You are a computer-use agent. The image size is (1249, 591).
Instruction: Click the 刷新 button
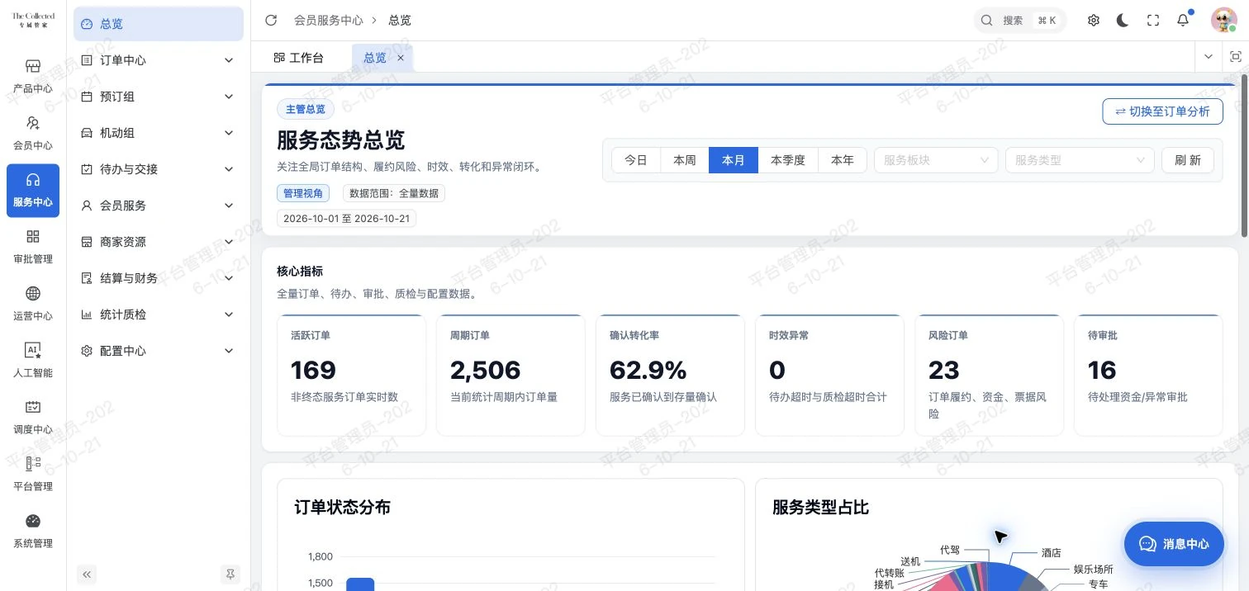[1188, 160]
